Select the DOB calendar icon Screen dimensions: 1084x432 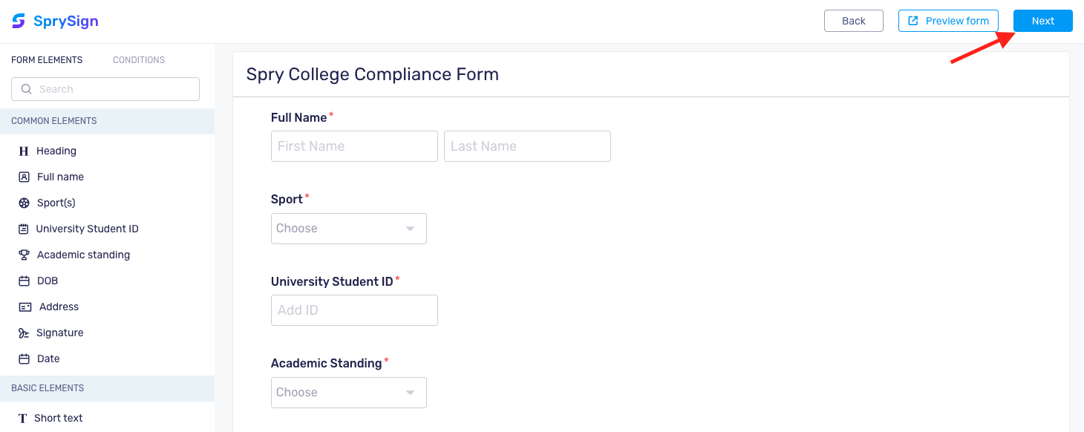[x=24, y=281]
